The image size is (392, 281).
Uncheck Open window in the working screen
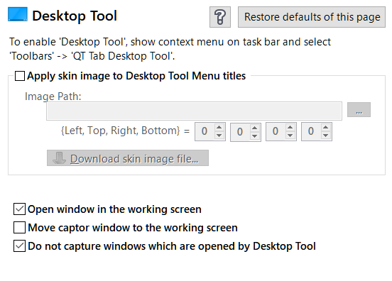tap(19, 209)
